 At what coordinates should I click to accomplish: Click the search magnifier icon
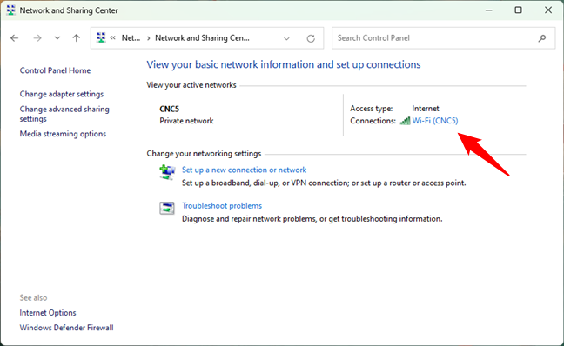[x=542, y=38]
